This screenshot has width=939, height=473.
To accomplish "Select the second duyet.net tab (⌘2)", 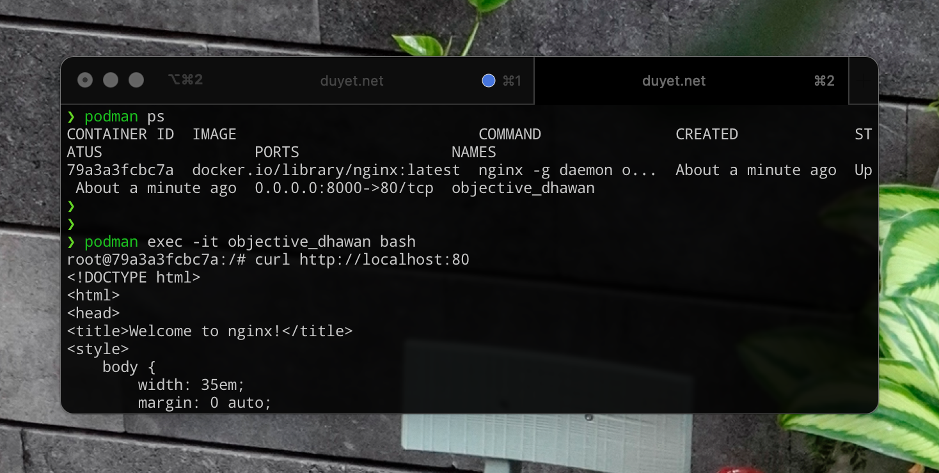I will [674, 81].
